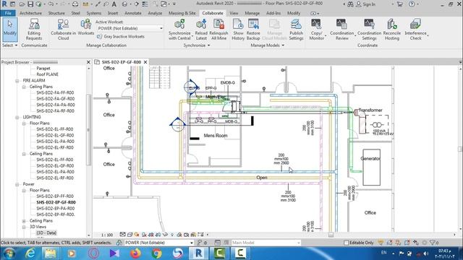Viewport: 463px width, 260px height.
Task: Open the Copy/Monitor tool
Action: pyautogui.click(x=316, y=30)
